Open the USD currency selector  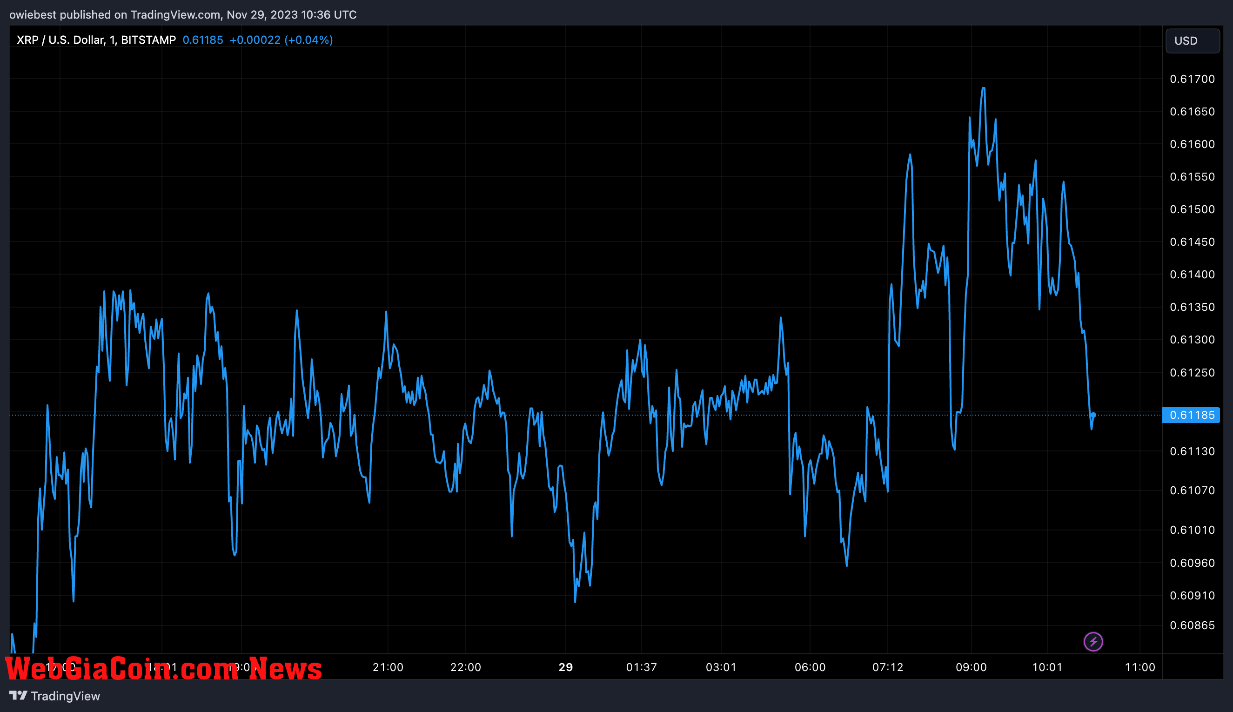pyautogui.click(x=1193, y=40)
